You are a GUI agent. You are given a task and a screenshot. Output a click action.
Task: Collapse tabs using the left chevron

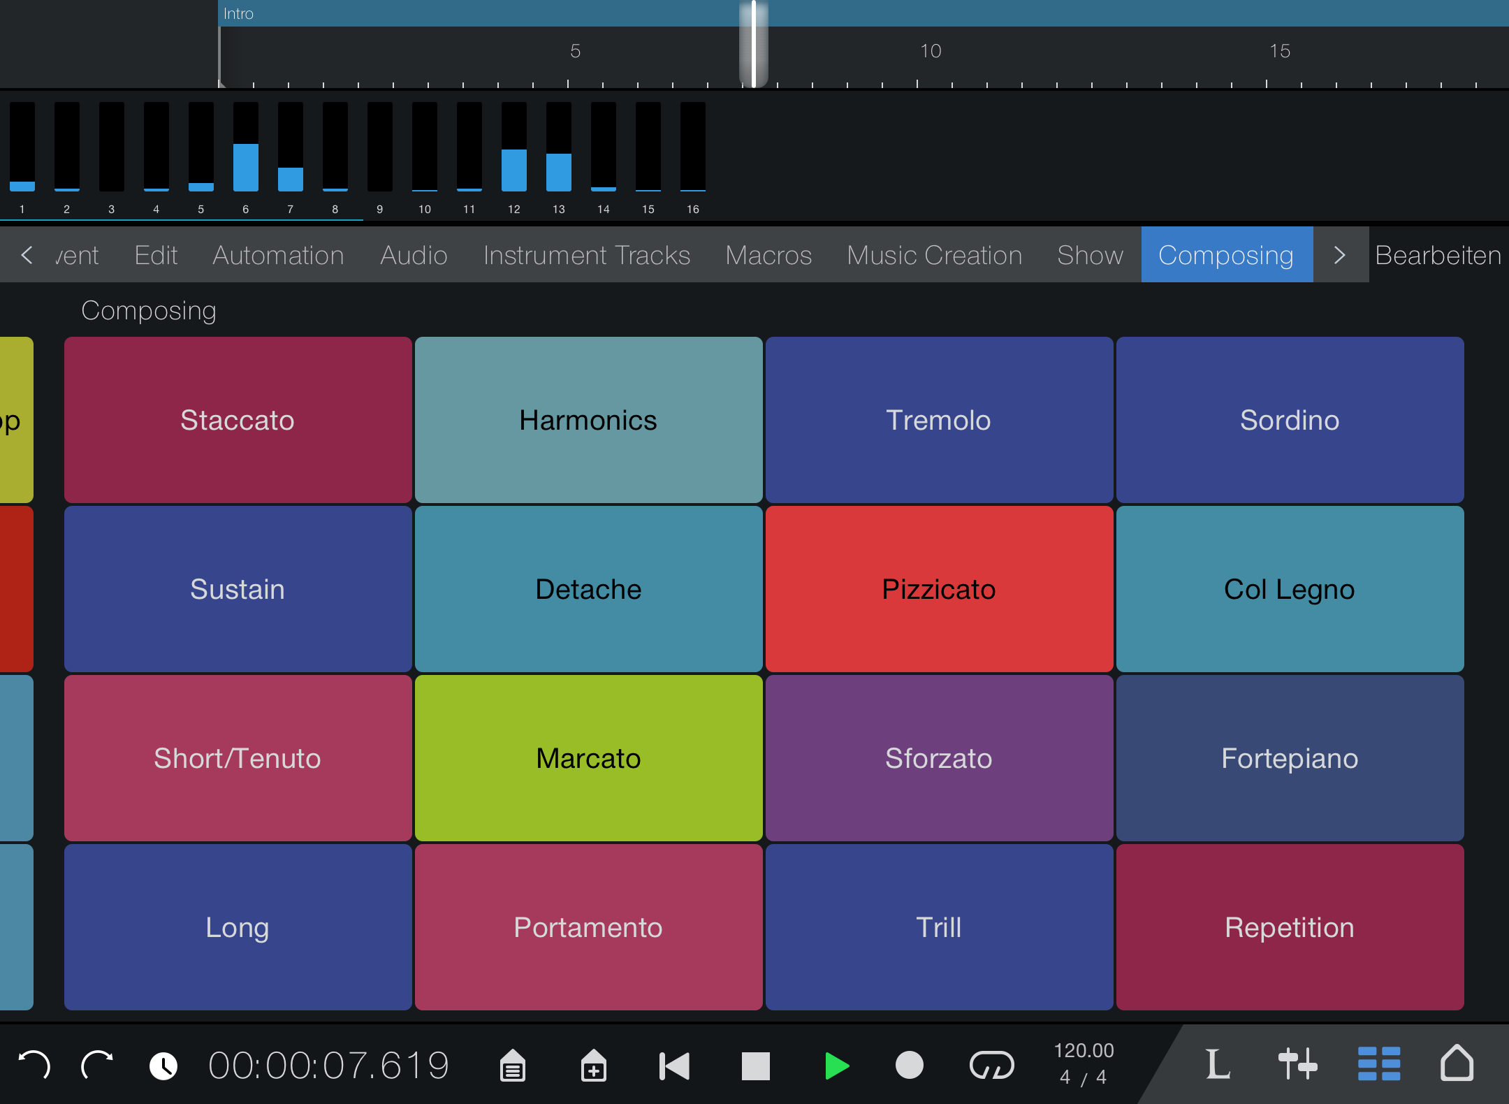[28, 255]
